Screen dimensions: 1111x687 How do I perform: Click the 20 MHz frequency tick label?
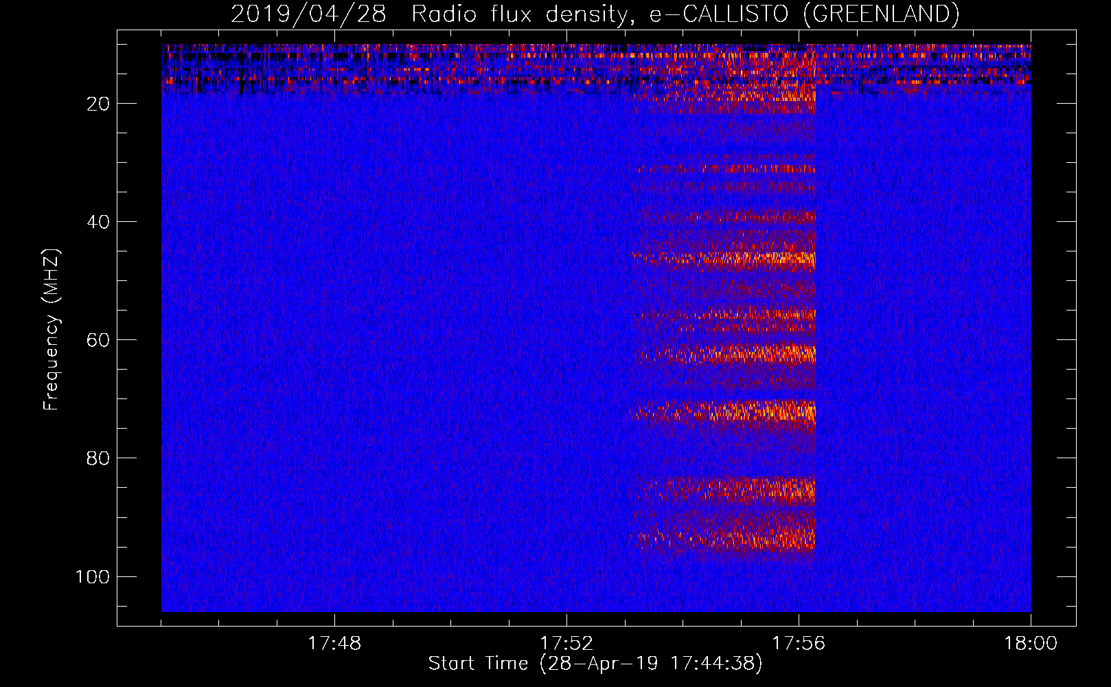98,104
